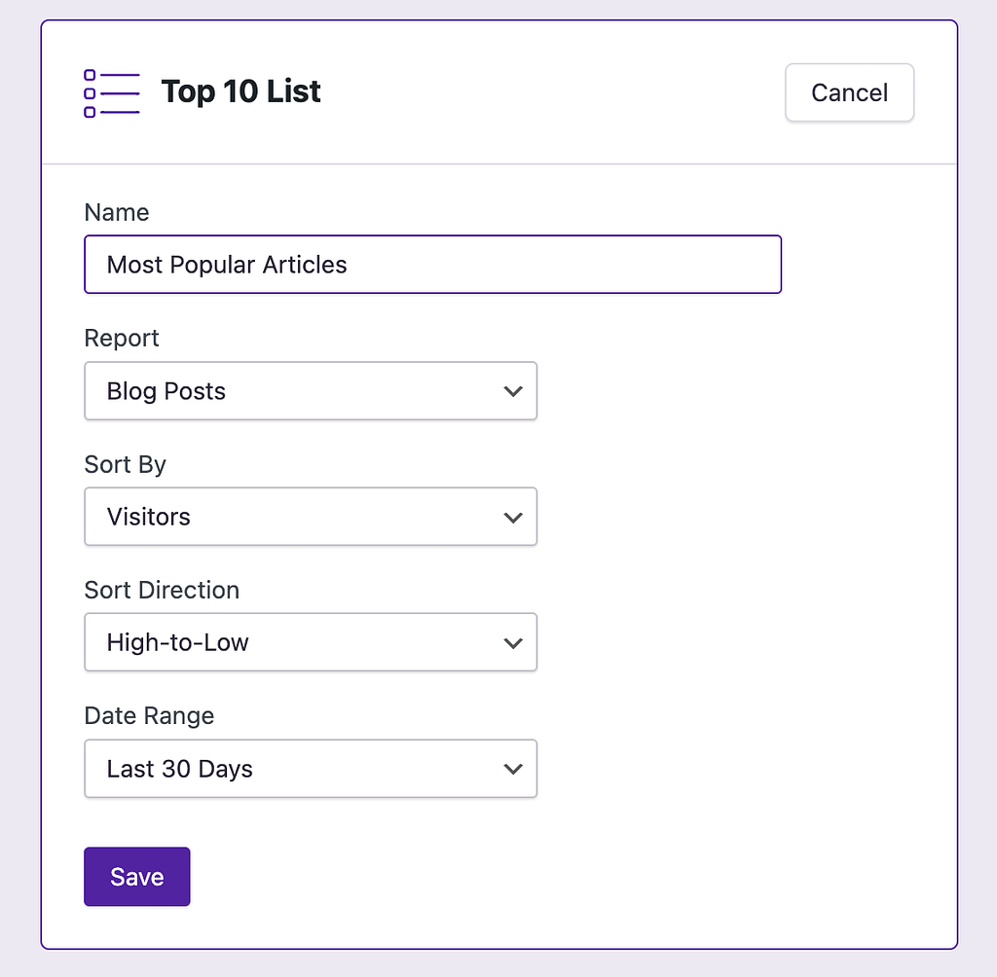Image resolution: width=997 pixels, height=977 pixels.
Task: Click the Sort By label
Action: click(125, 464)
